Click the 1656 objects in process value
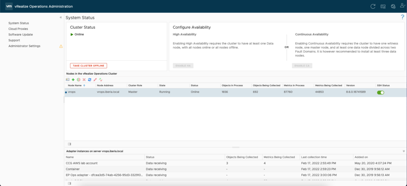The height and width of the screenshot is (186, 407). click(225, 92)
